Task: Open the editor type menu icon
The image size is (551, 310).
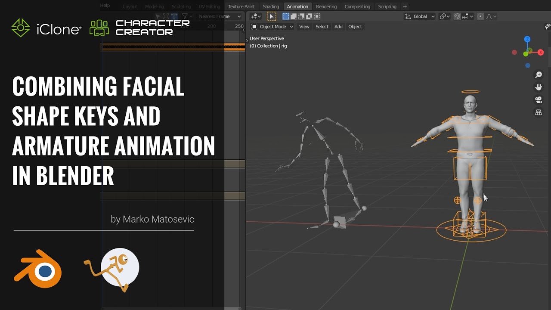Action: [x=256, y=16]
